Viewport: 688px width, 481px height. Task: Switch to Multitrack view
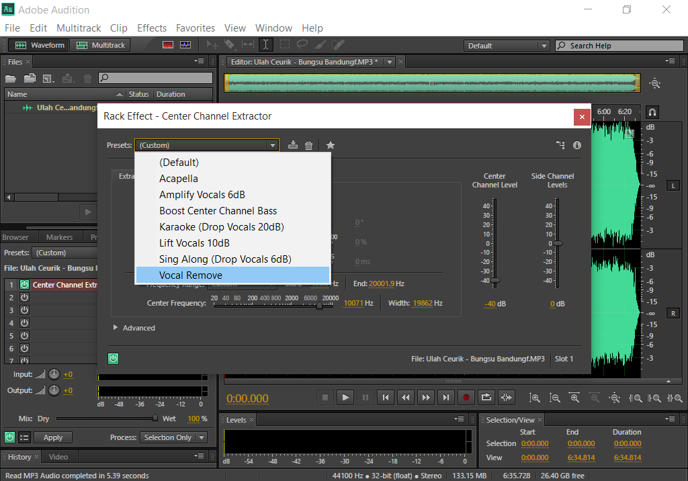coord(101,45)
